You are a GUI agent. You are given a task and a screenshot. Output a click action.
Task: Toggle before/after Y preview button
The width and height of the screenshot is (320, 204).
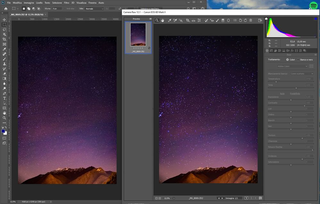(x=246, y=198)
